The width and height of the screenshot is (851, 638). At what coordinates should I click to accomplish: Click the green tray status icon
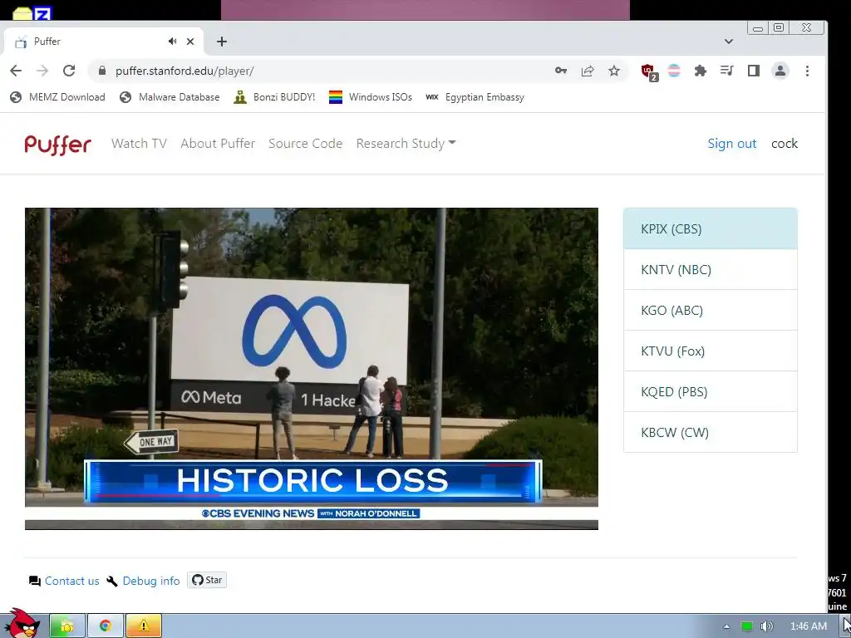(x=747, y=626)
